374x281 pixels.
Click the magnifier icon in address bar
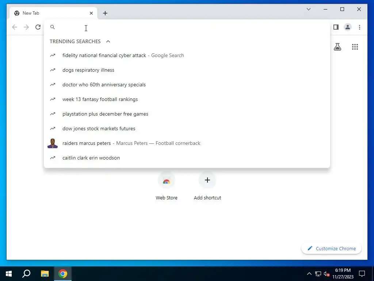click(53, 27)
